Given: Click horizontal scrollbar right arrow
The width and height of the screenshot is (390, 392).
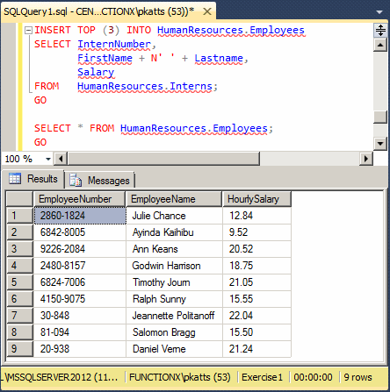Looking at the screenshot, I should coord(366,159).
